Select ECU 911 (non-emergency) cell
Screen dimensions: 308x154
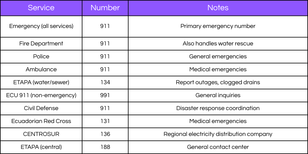41,95
